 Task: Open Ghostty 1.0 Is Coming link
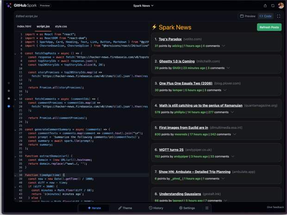pos(177,61)
